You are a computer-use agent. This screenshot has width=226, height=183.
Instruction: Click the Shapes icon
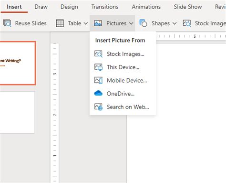click(x=143, y=23)
